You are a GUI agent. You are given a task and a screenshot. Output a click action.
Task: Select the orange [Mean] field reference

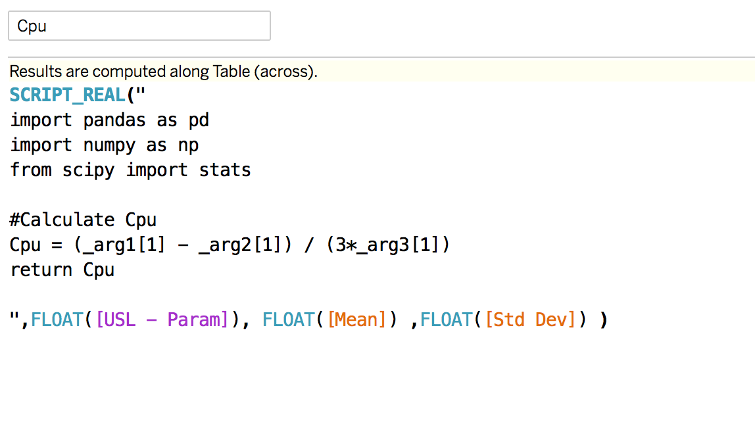356,319
